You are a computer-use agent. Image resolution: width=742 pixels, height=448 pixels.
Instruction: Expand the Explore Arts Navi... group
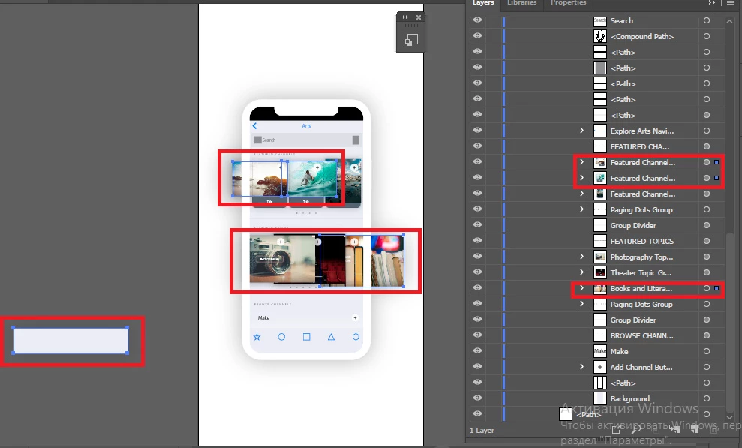(x=581, y=130)
